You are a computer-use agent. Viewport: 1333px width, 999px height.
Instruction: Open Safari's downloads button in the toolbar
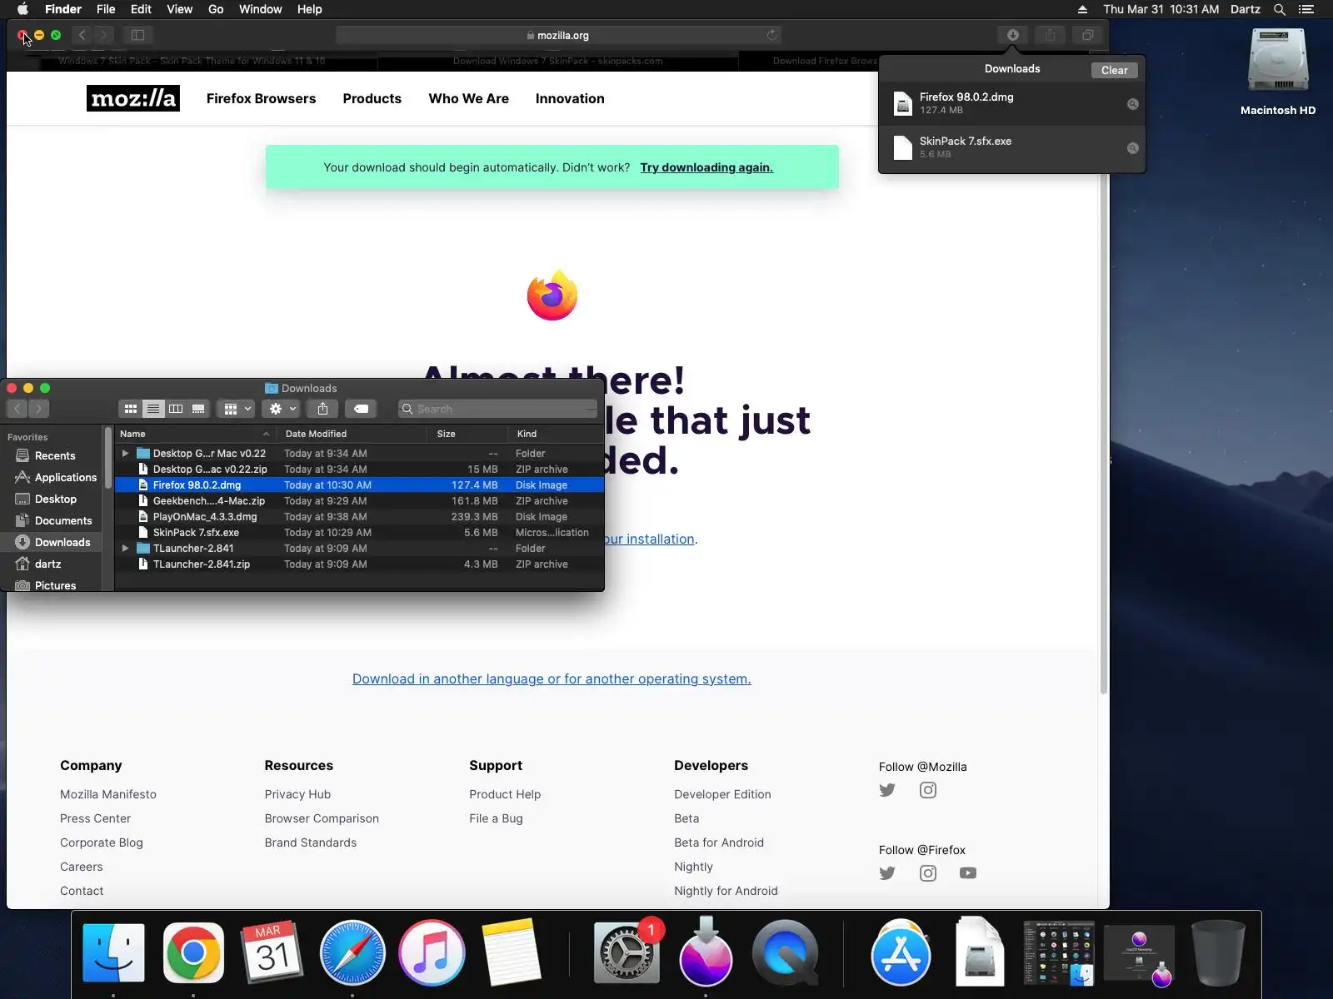click(1012, 35)
